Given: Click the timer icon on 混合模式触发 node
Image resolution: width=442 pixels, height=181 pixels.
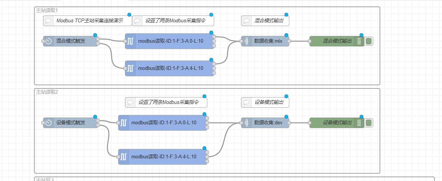Looking at the screenshot, I should [x=49, y=41].
